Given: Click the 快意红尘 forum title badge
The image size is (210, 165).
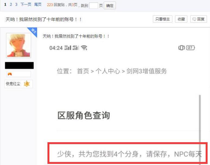Looking at the screenshot, I should [x=19, y=84].
